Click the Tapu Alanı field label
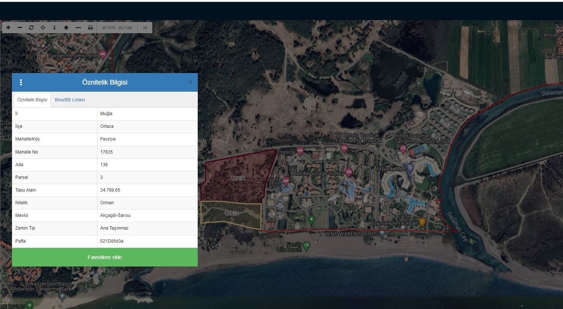 pos(26,190)
